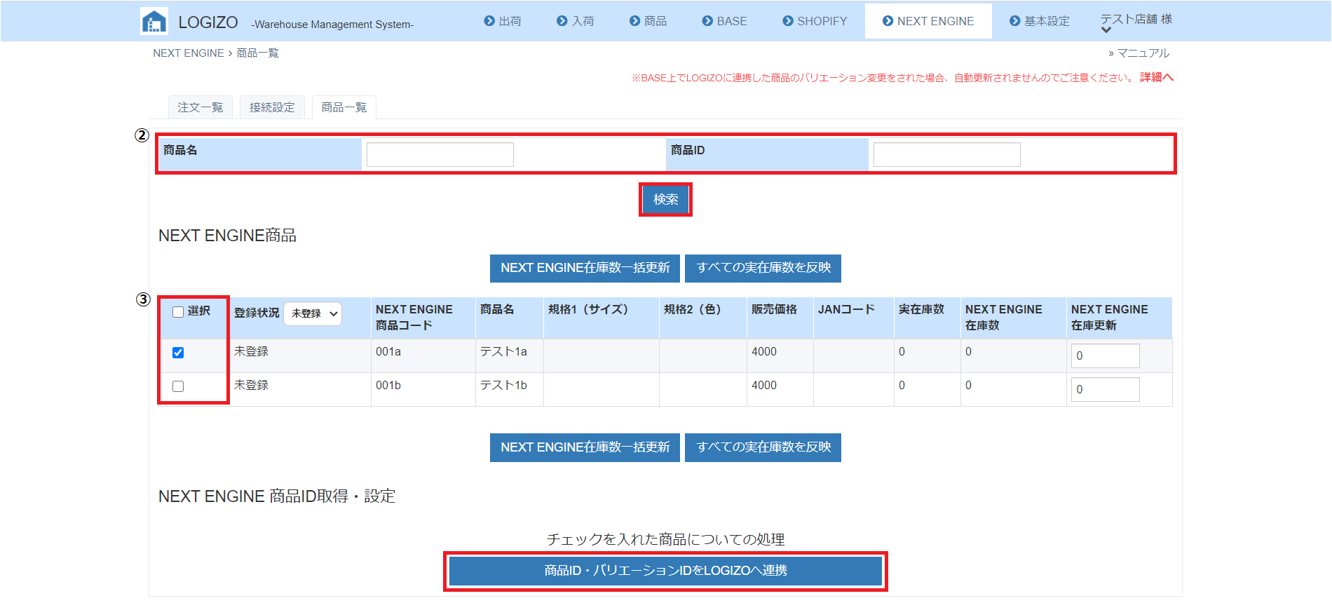Open the 詳細へ link in red notice
The width and height of the screenshot is (1332, 603).
1157,77
